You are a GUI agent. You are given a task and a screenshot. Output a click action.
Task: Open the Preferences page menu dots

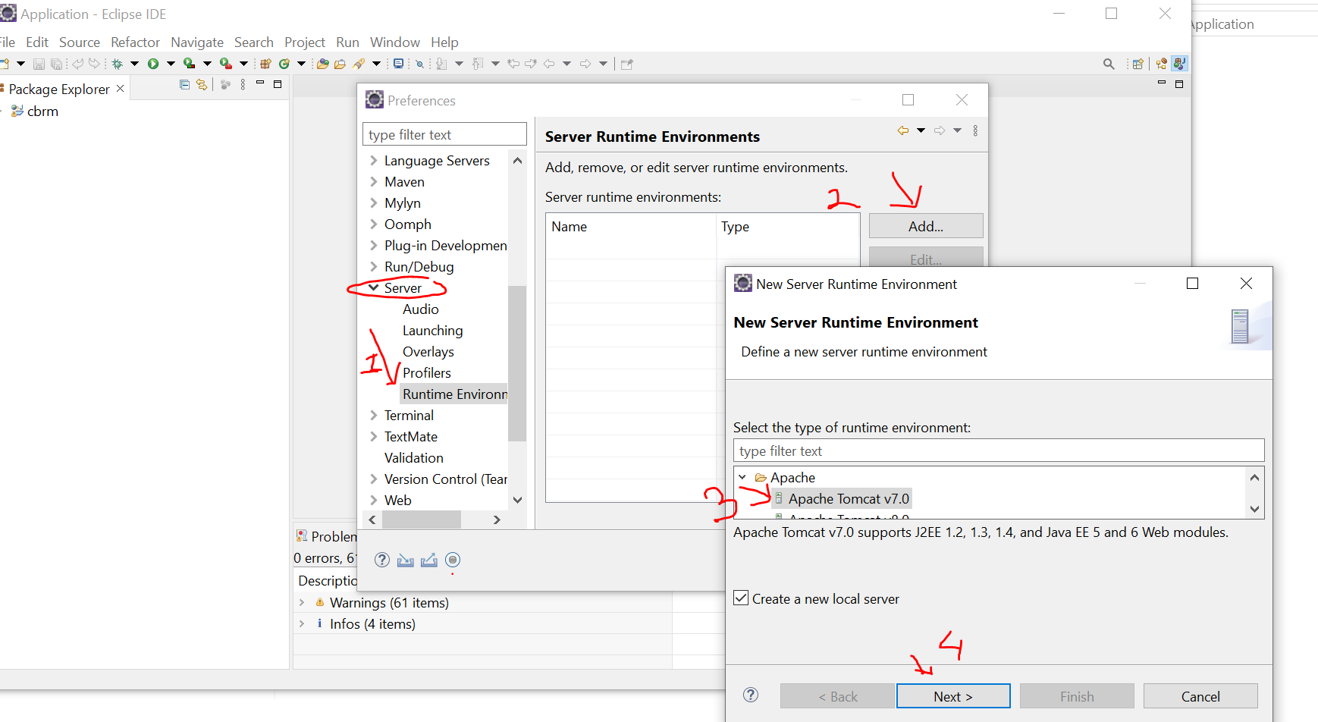click(975, 130)
